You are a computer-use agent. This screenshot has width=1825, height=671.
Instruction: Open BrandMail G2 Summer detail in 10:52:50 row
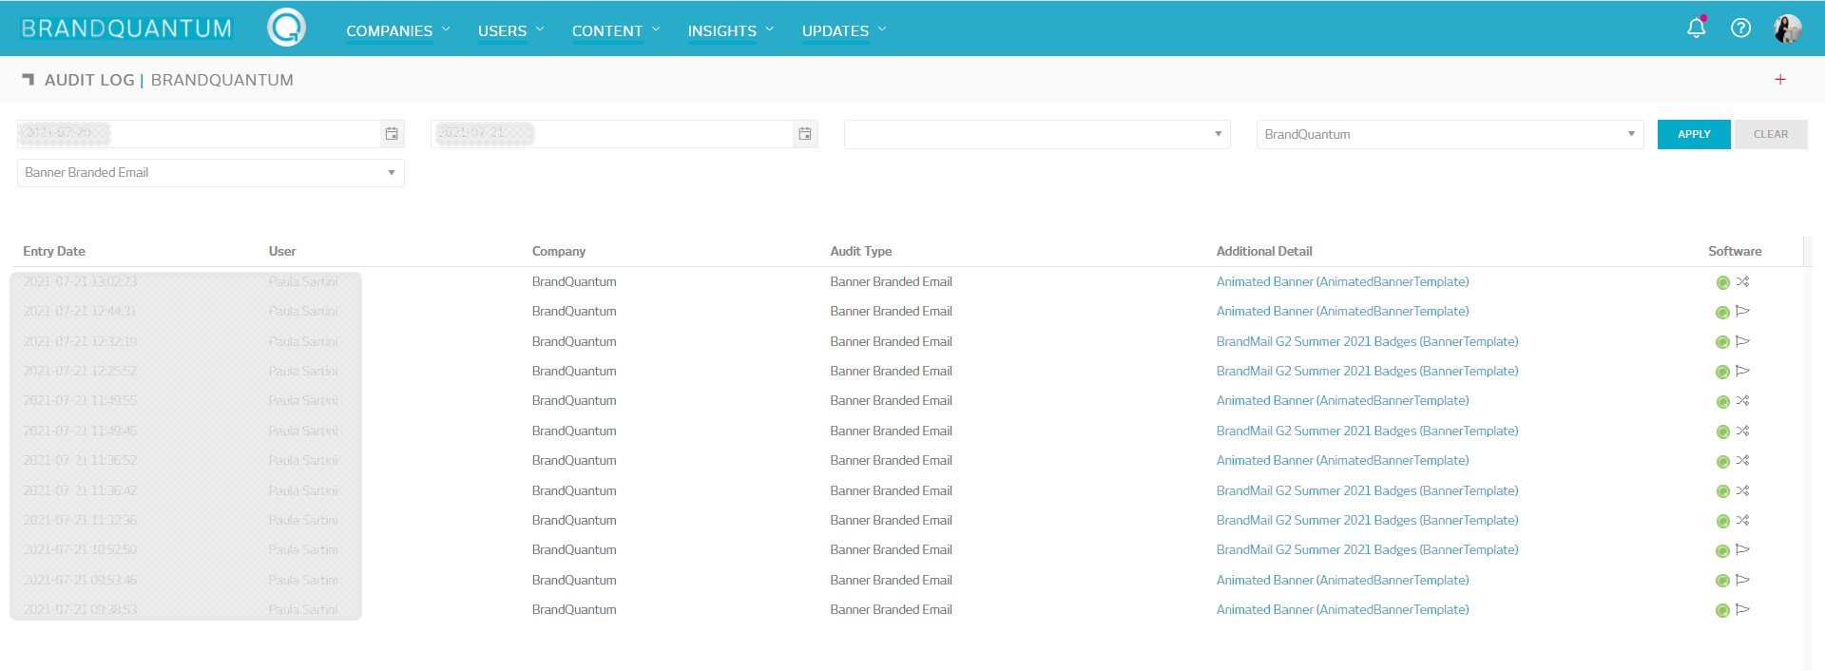1367,550
